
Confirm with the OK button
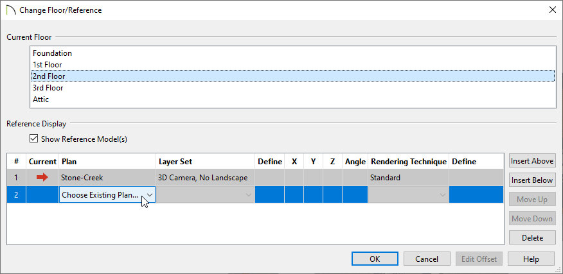tap(375, 259)
